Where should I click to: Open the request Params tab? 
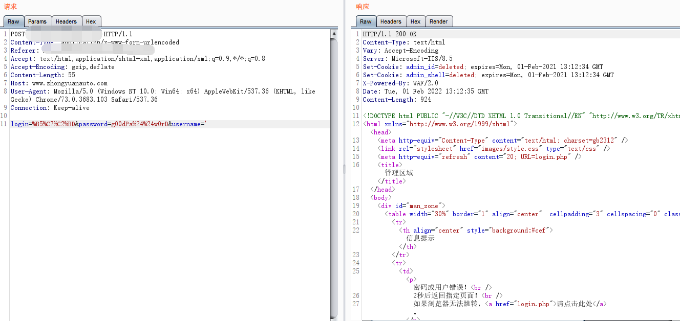coord(37,21)
